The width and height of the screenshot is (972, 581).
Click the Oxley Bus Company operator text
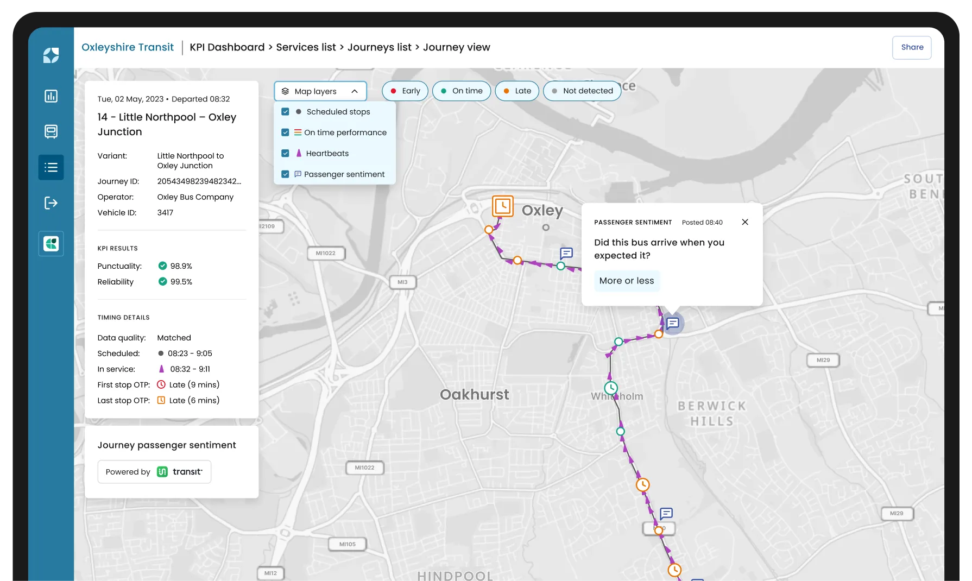tap(195, 197)
